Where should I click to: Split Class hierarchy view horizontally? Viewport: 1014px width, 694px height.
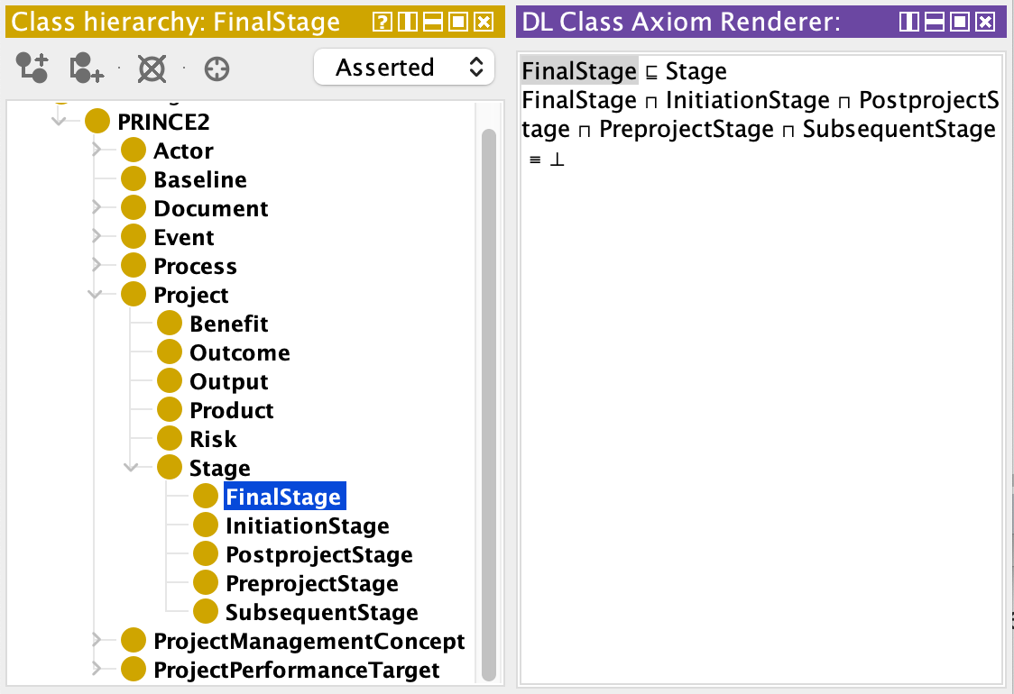pos(433,22)
